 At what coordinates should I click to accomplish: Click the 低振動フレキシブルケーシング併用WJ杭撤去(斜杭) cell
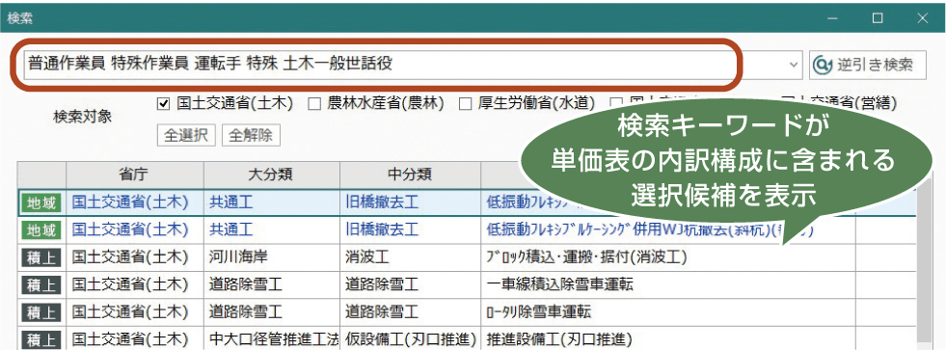click(668, 229)
